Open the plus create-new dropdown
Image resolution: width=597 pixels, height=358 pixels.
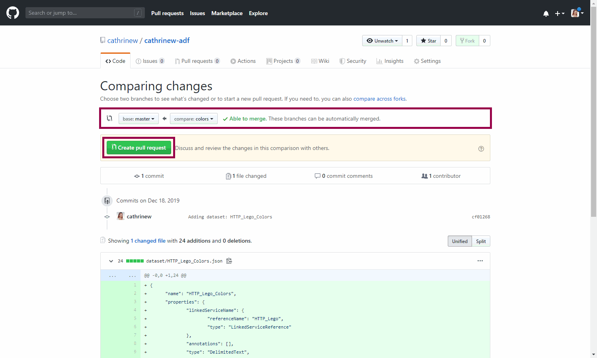coord(560,14)
